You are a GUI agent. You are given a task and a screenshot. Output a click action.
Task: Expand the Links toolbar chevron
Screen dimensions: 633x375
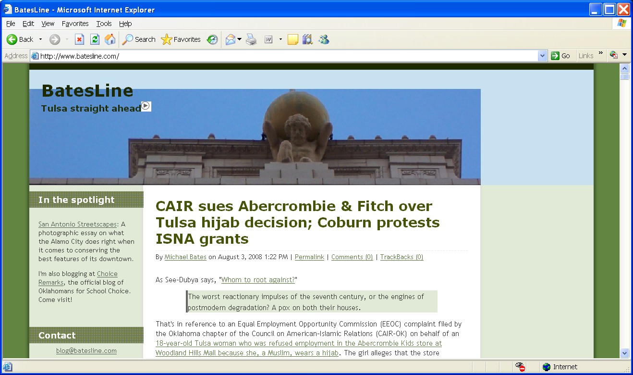[600, 53]
